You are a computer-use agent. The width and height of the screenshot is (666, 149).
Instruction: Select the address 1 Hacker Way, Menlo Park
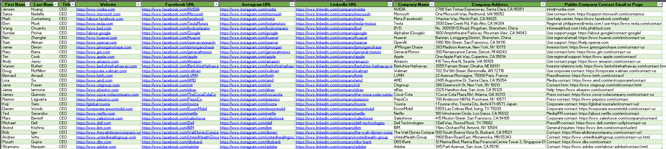point(490,19)
